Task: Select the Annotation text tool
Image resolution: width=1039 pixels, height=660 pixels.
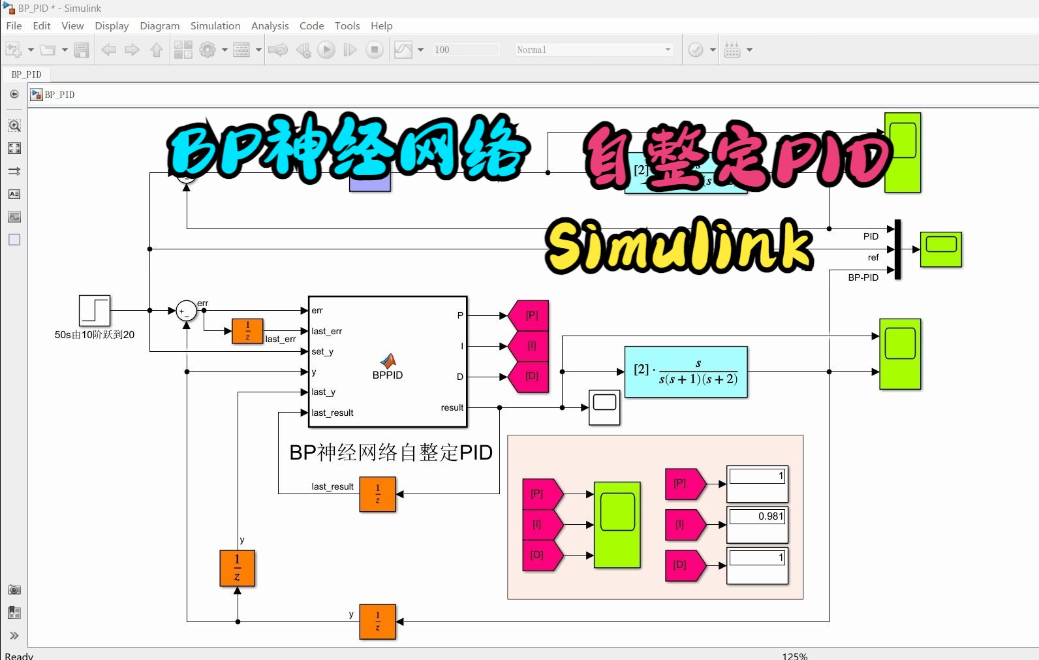Action: click(14, 194)
